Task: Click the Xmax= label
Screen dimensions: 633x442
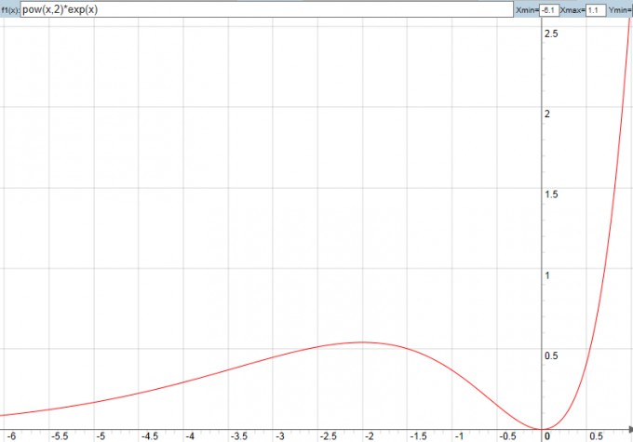Action: 572,10
